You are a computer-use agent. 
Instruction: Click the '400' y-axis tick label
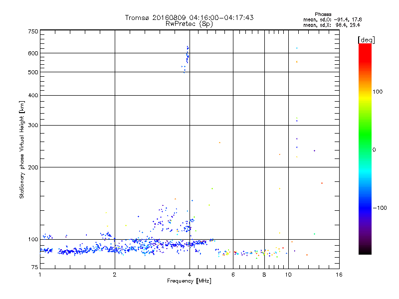(33, 95)
